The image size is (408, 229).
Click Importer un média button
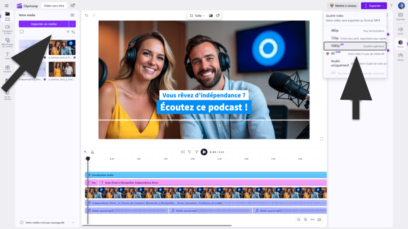point(44,24)
